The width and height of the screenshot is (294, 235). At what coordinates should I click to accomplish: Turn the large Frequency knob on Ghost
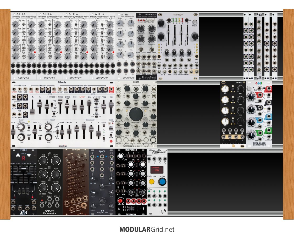[136, 114]
